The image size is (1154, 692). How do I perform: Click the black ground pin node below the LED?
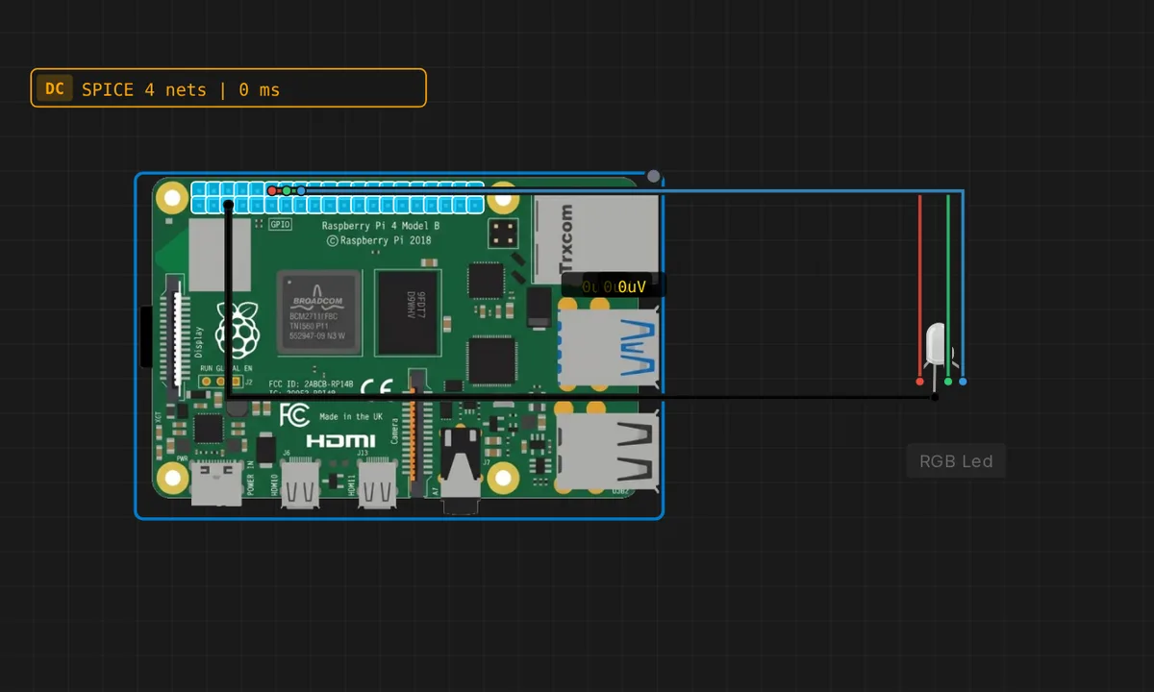935,396
